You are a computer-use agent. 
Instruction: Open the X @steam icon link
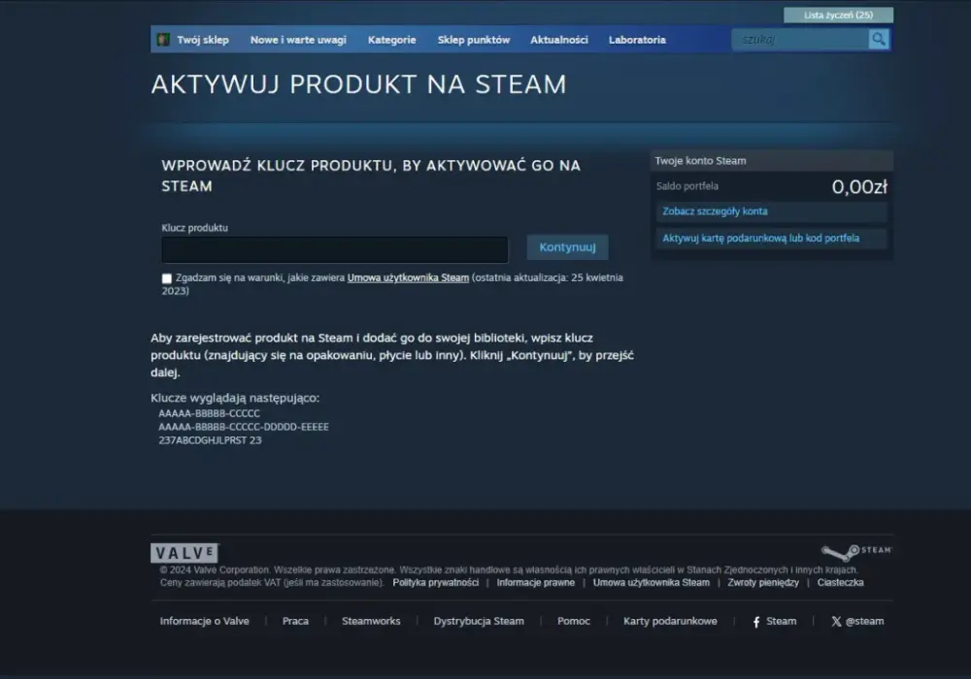coord(857,622)
